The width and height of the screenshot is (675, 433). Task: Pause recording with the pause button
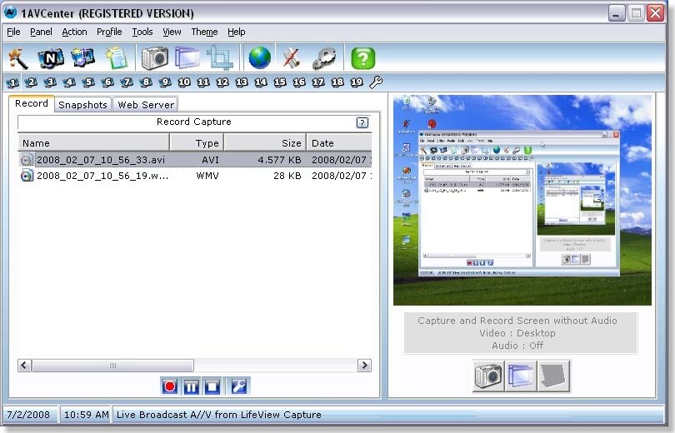click(191, 386)
